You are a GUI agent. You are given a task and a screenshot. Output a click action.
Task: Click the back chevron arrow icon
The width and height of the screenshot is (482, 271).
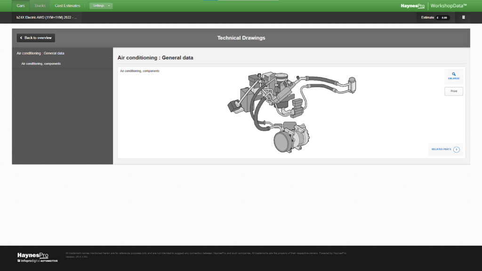[x=20, y=38]
